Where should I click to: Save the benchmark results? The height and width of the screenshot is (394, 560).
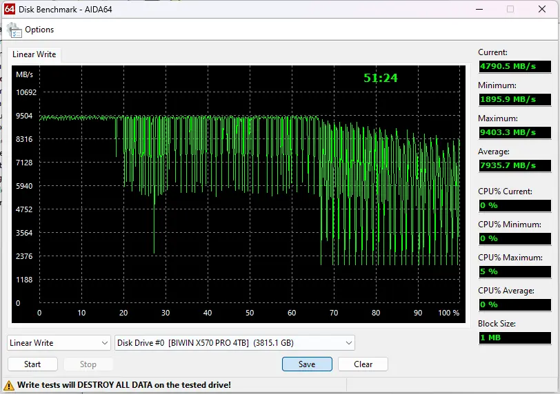tap(307, 364)
